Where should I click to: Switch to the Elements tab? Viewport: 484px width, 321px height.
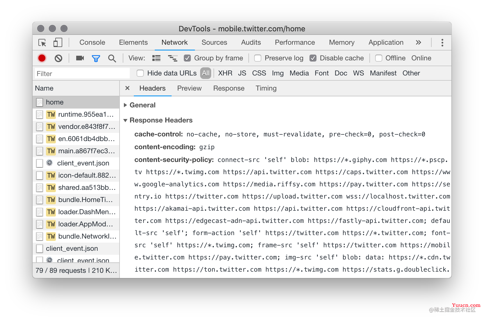point(133,42)
